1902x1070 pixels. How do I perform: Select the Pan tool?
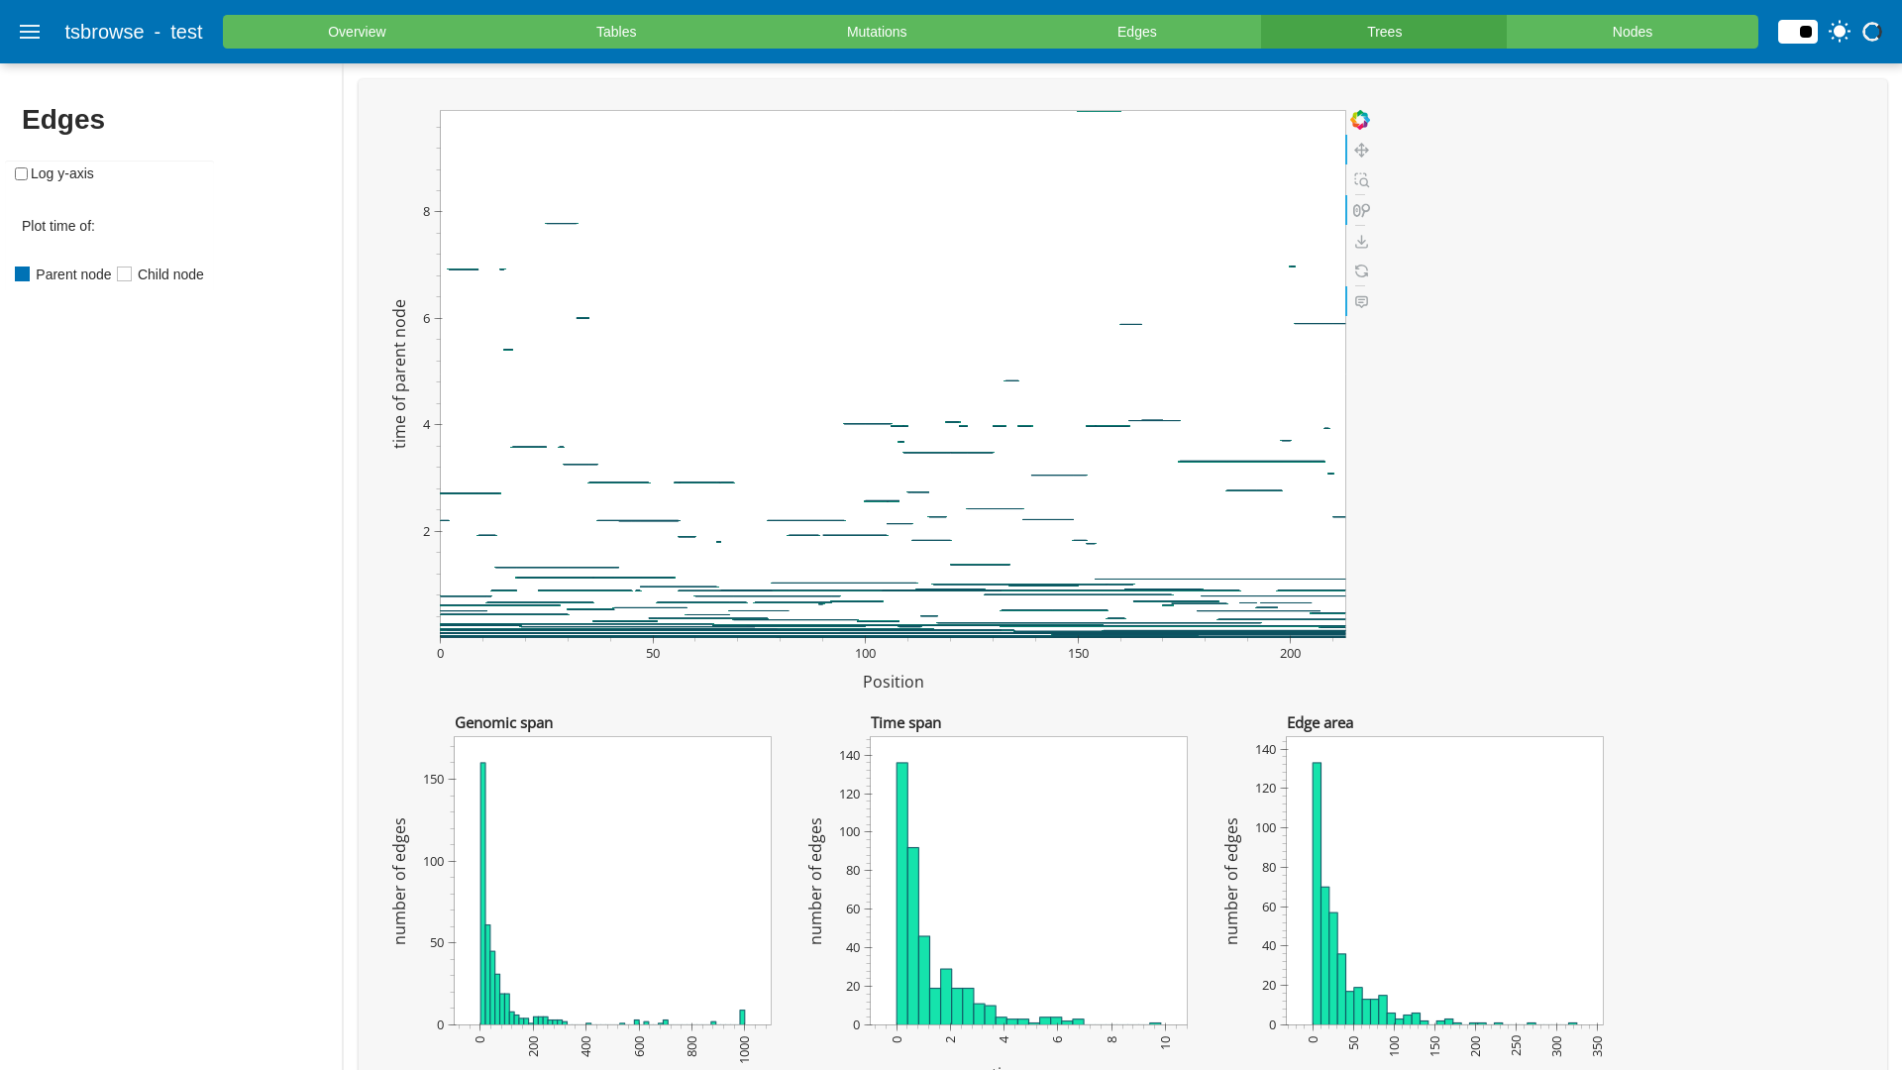(x=1361, y=151)
